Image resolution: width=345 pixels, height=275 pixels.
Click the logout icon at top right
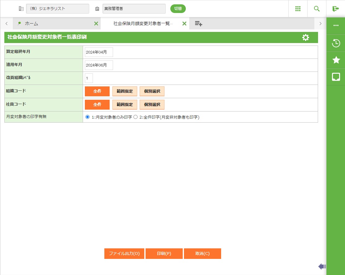pos(335,9)
